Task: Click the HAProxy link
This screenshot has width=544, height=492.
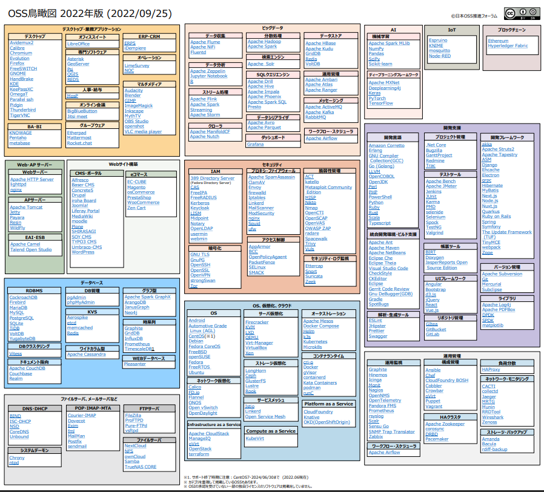Action: coord(491,370)
